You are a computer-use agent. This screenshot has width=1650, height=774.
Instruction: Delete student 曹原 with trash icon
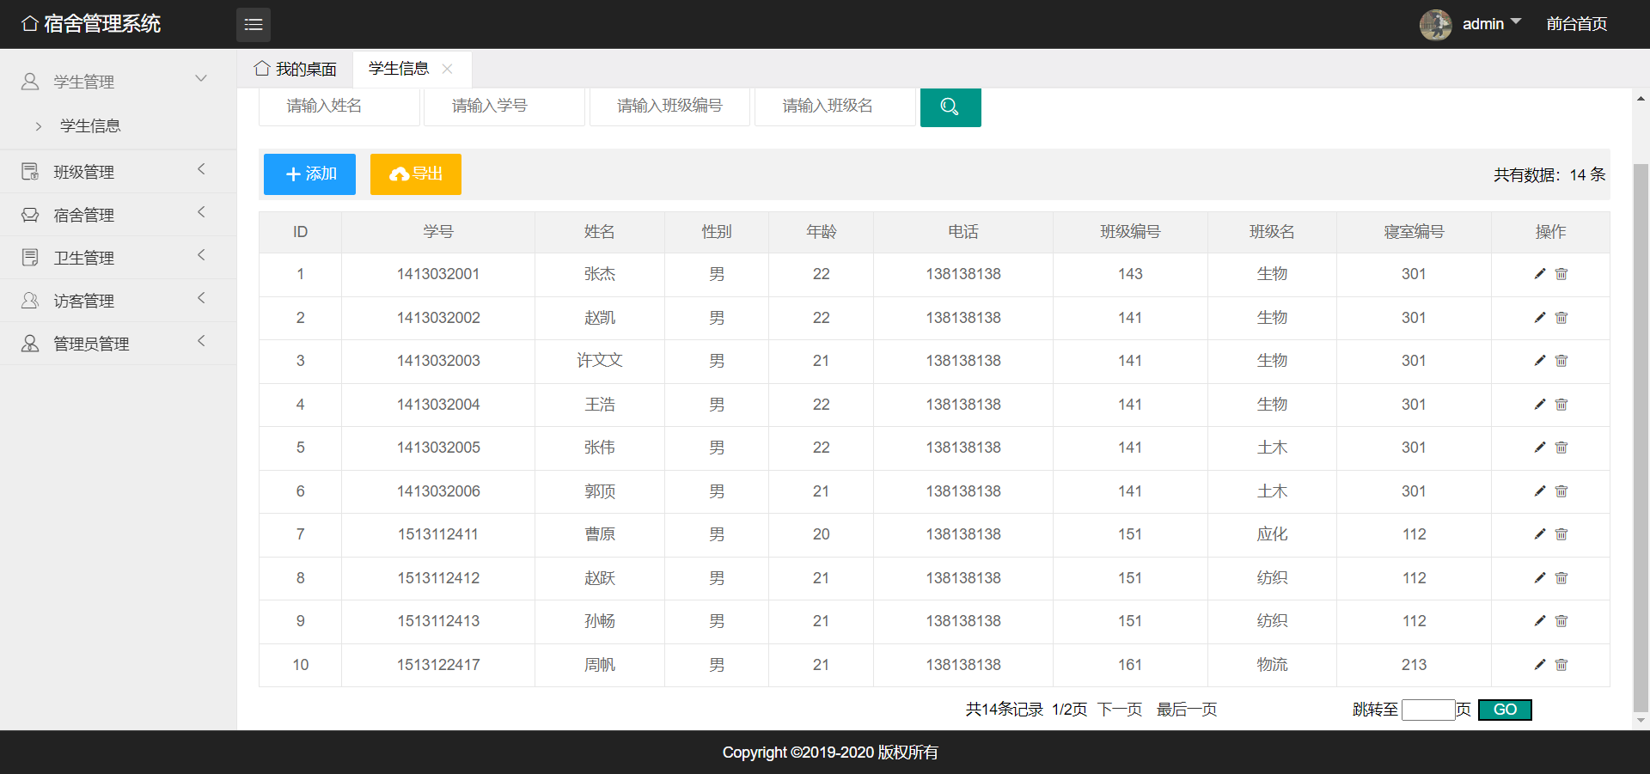click(x=1561, y=534)
